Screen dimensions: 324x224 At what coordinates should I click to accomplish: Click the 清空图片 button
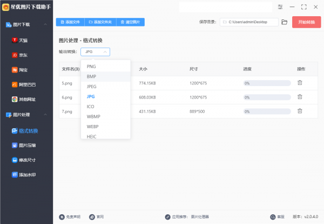click(130, 22)
